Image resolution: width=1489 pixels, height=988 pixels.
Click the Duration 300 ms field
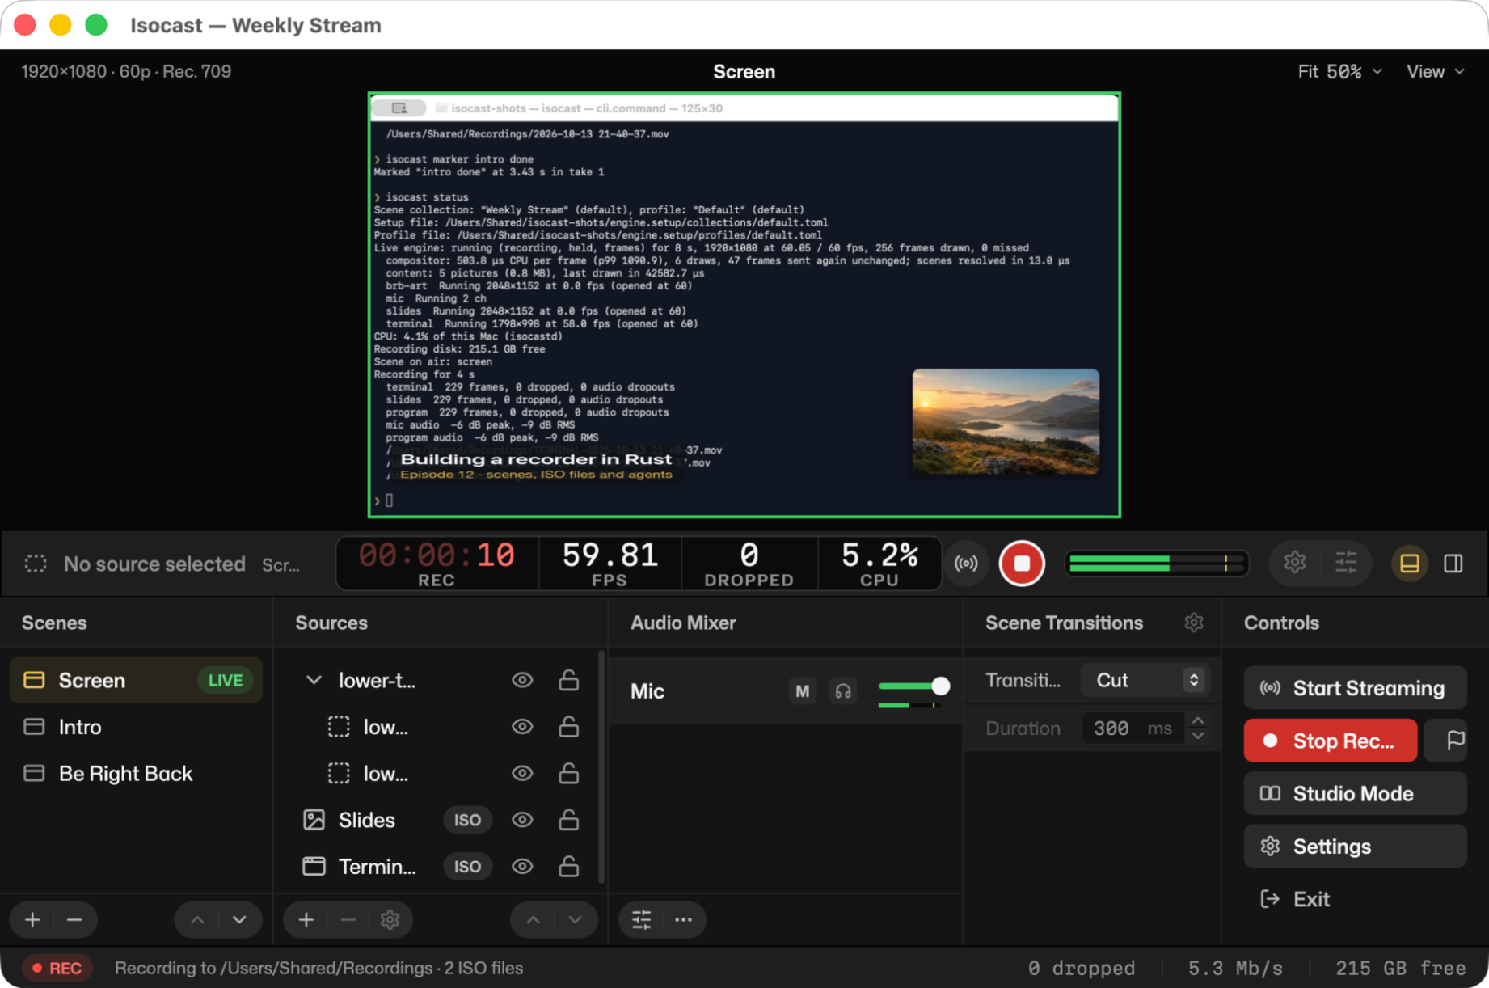pyautogui.click(x=1134, y=728)
